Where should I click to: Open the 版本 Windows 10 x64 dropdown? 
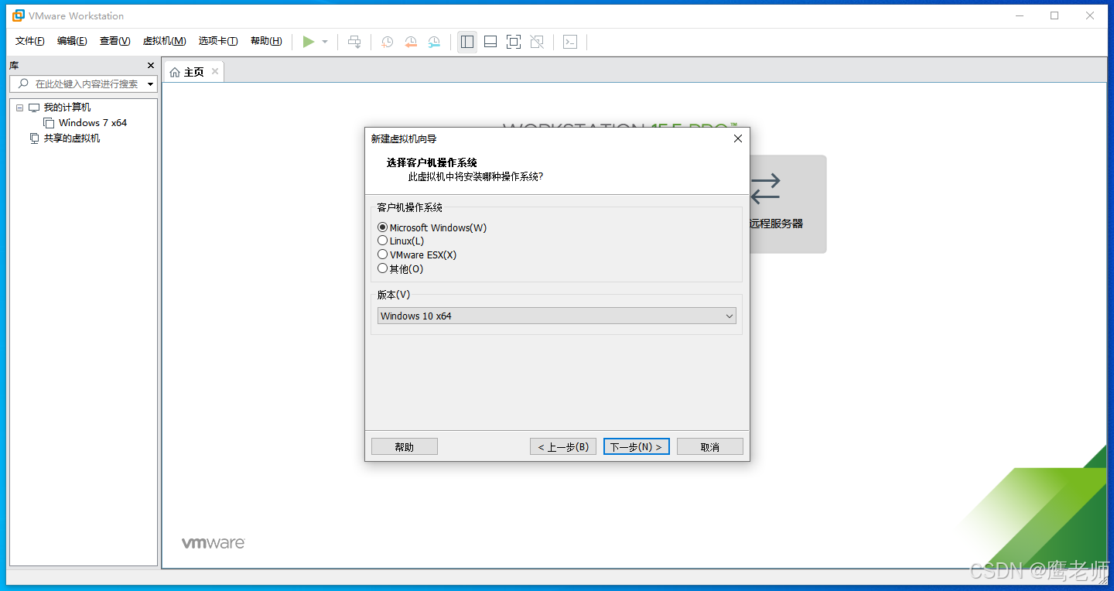[x=557, y=316]
